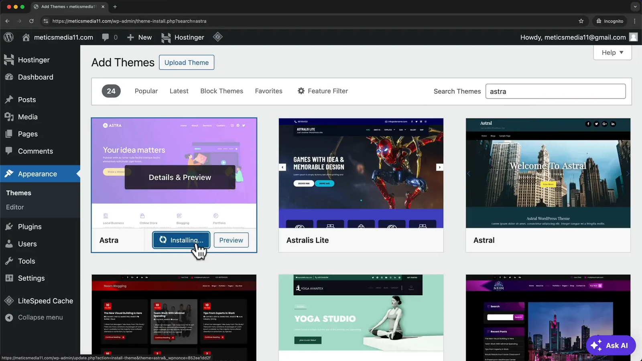
Task: Close the Add Themes browser tab
Action: tap(103, 6)
